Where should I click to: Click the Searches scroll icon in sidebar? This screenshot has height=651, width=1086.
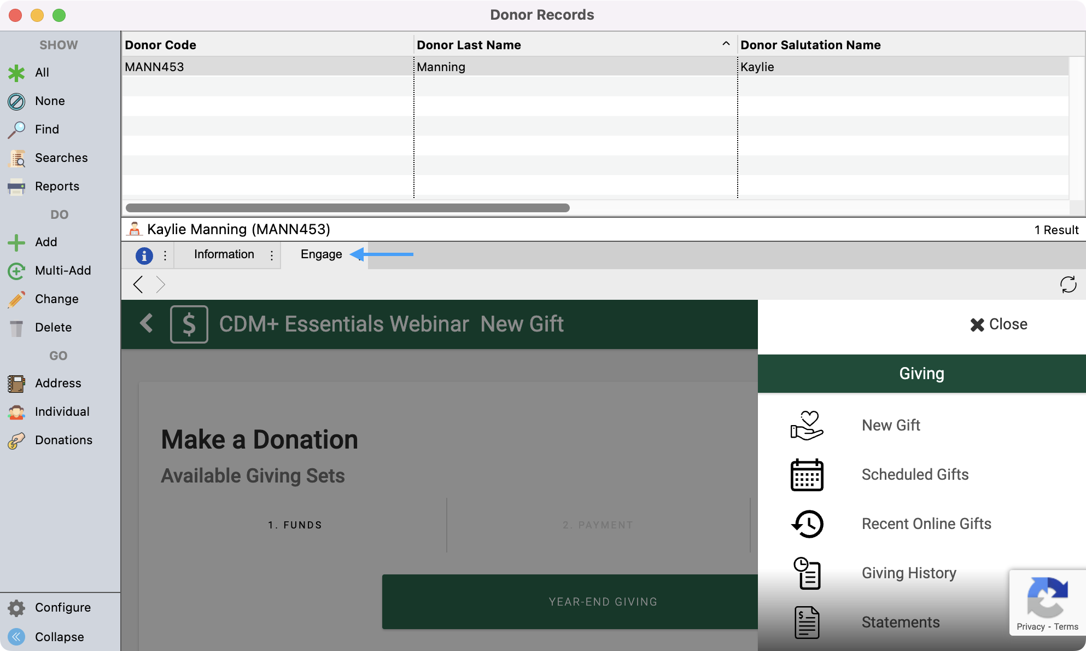(16, 158)
